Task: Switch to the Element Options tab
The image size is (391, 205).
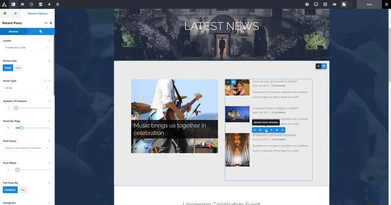Action: (x=38, y=13)
